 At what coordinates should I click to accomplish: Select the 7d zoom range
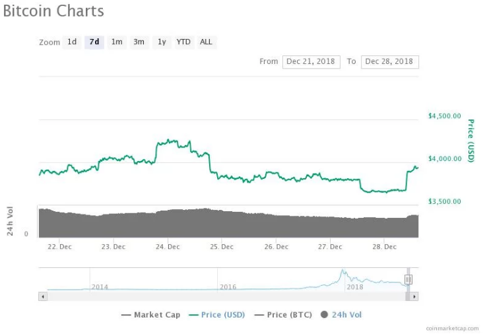94,42
